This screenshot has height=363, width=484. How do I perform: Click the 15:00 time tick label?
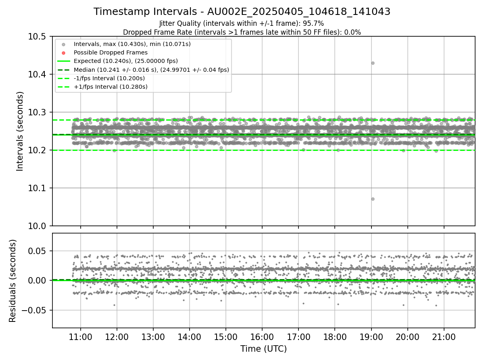pyautogui.click(x=225, y=337)
